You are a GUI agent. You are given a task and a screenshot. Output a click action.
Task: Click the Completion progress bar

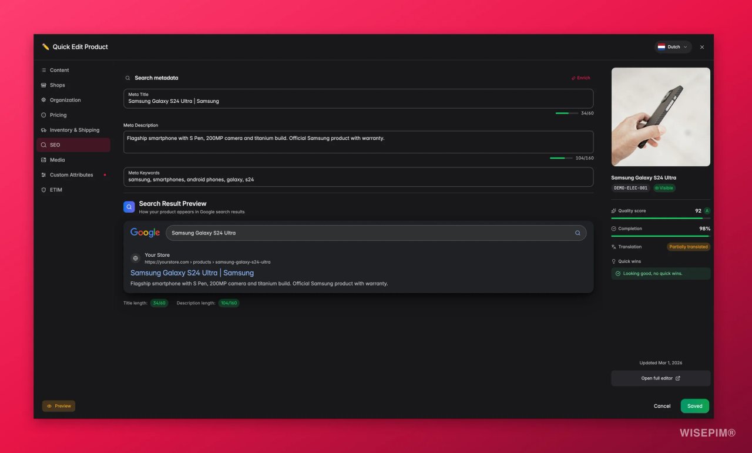point(661,236)
